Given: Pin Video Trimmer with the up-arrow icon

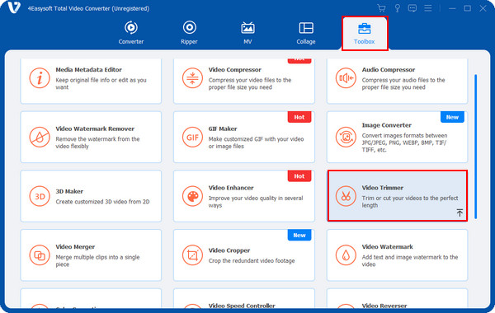Looking at the screenshot, I should (x=460, y=213).
